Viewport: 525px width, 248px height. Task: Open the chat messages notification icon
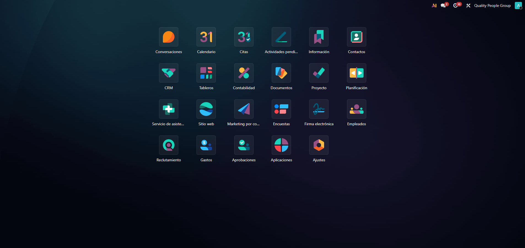(x=443, y=6)
